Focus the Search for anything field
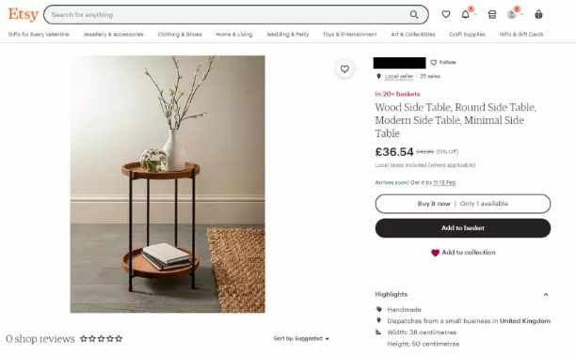The height and width of the screenshot is (355, 576). [x=228, y=15]
